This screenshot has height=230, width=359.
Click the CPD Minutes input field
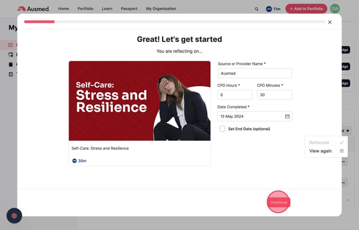pos(274,95)
